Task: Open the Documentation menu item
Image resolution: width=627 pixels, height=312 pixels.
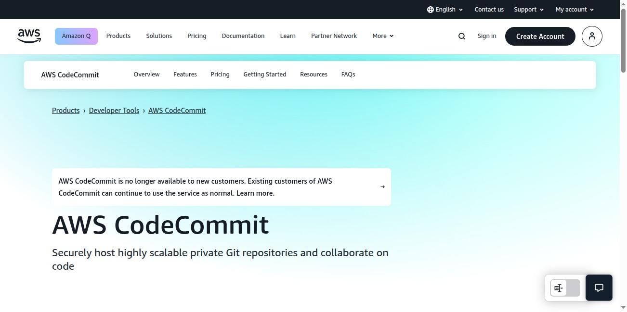Action: pos(243,36)
